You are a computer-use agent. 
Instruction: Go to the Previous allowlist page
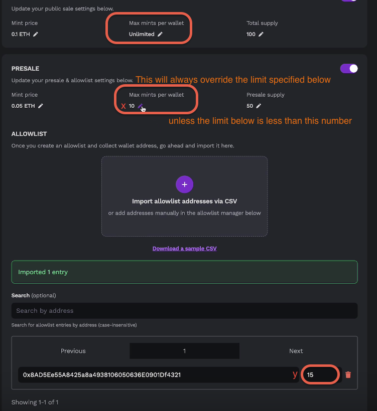point(73,351)
